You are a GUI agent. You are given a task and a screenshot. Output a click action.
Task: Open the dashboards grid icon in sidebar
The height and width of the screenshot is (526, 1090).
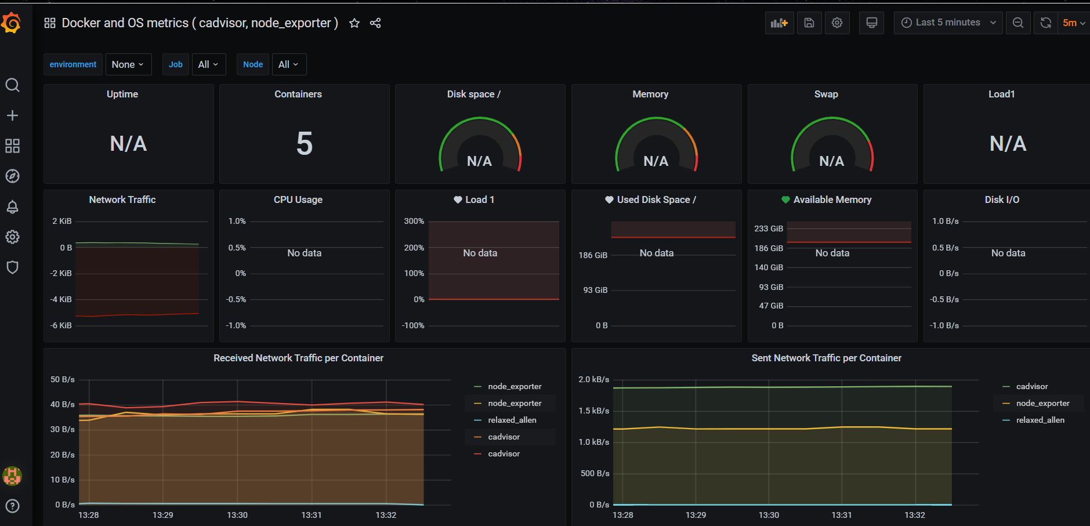coord(12,146)
